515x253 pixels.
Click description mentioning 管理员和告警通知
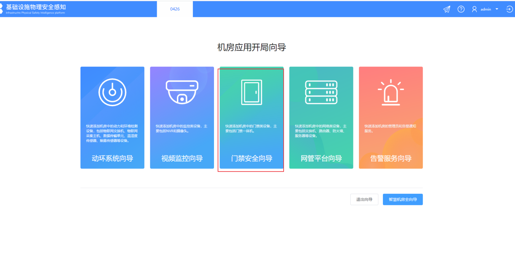pyautogui.click(x=390, y=129)
